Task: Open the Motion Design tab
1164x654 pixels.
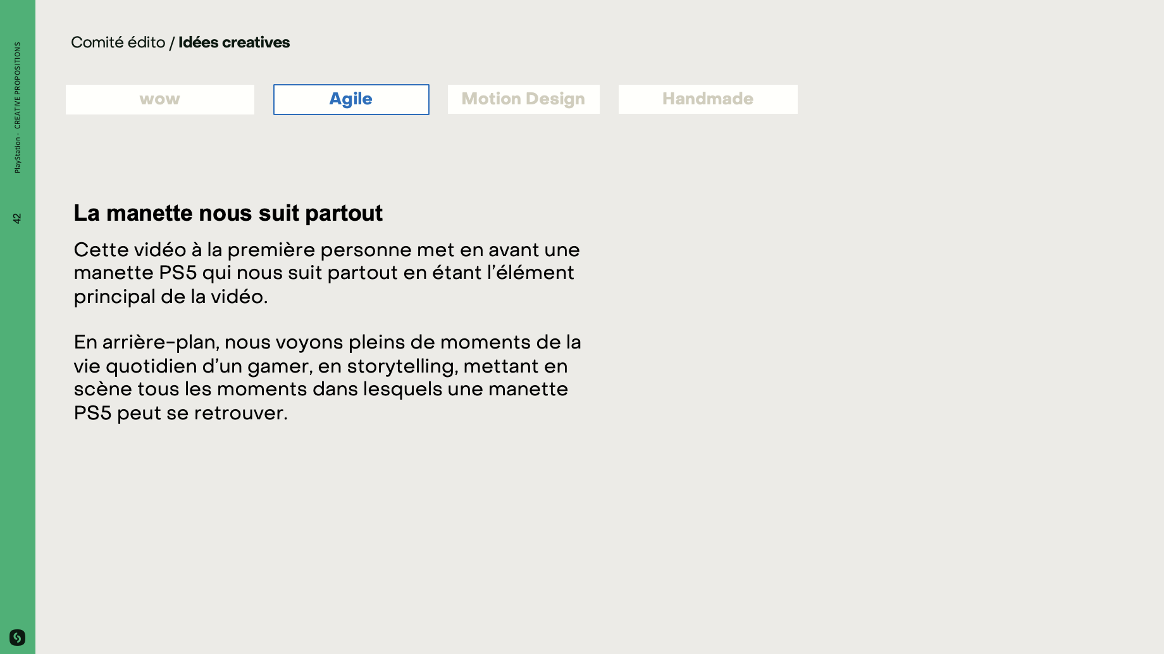Action: (524, 99)
